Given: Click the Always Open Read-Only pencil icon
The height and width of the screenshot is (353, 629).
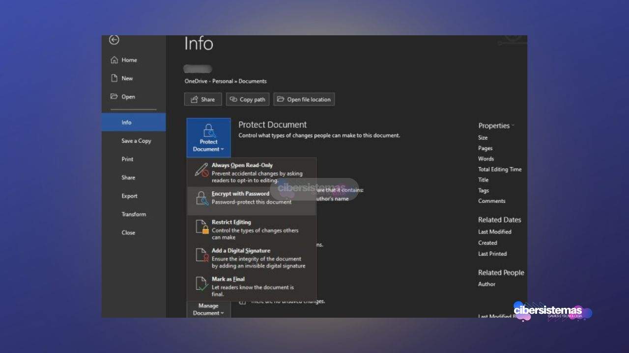Looking at the screenshot, I should [202, 170].
